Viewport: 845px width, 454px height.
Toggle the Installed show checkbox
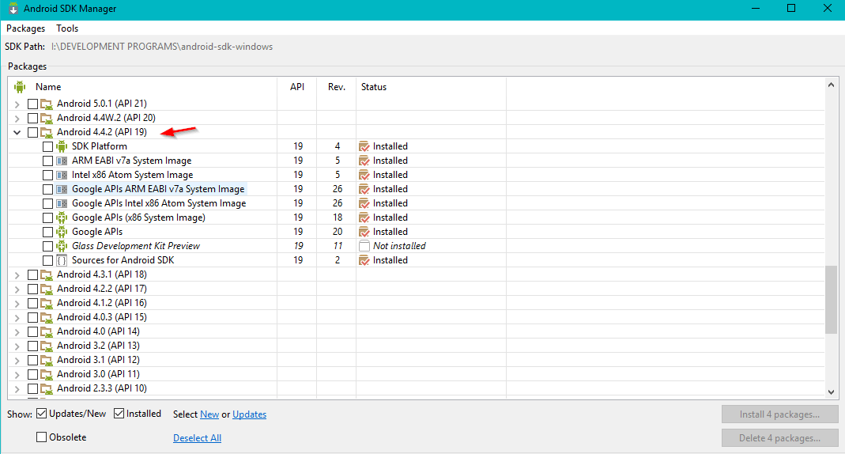coord(119,414)
